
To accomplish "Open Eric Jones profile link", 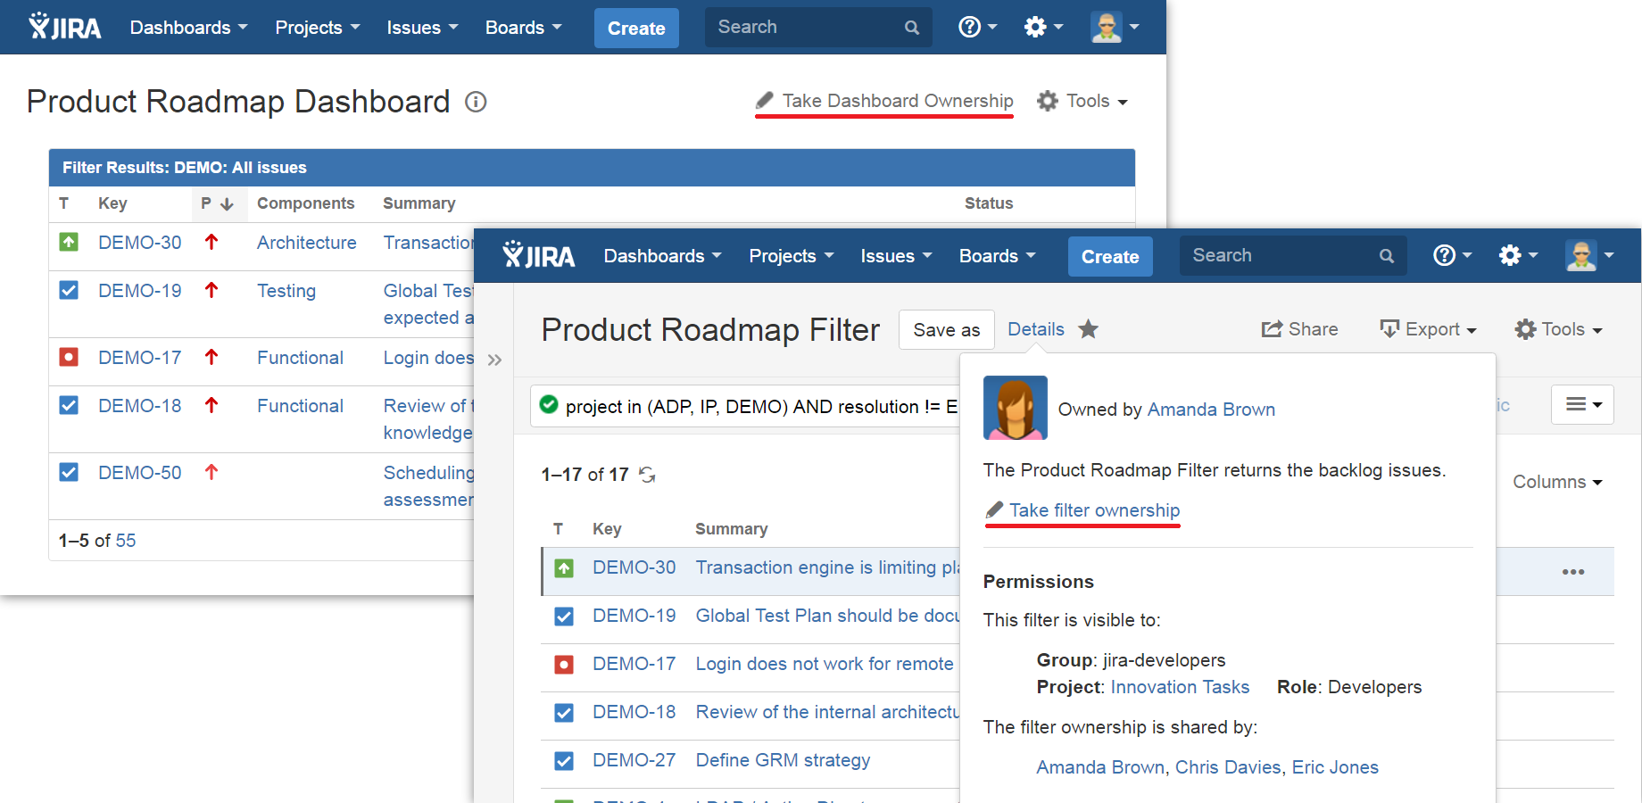I will [1335, 767].
